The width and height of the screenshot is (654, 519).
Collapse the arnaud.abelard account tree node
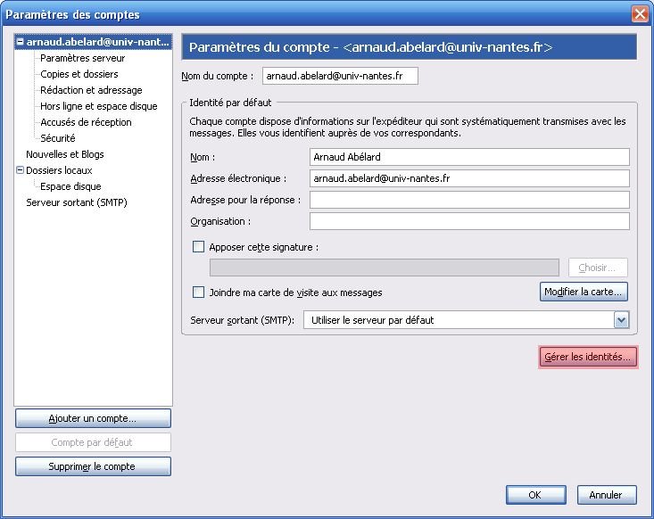click(21, 42)
